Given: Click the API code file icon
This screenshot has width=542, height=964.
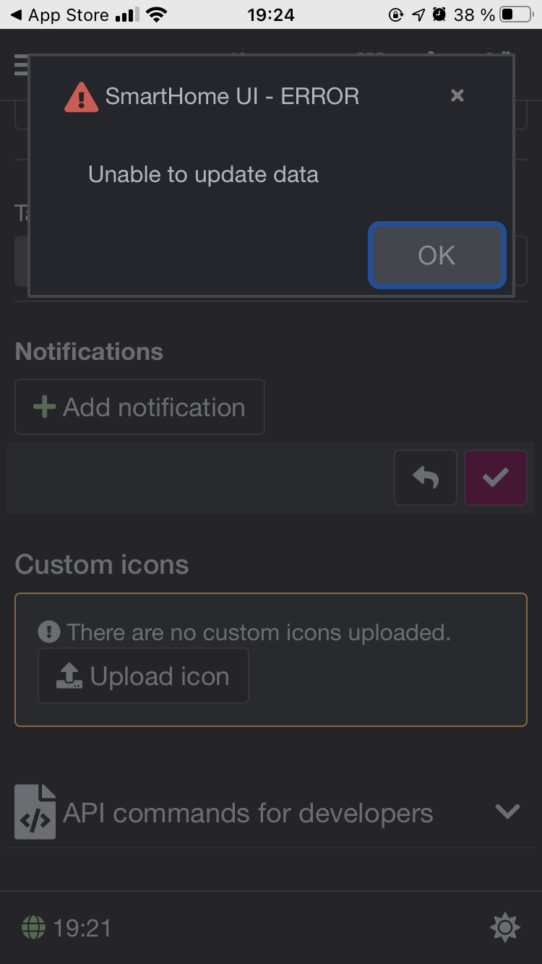Looking at the screenshot, I should click(x=35, y=812).
